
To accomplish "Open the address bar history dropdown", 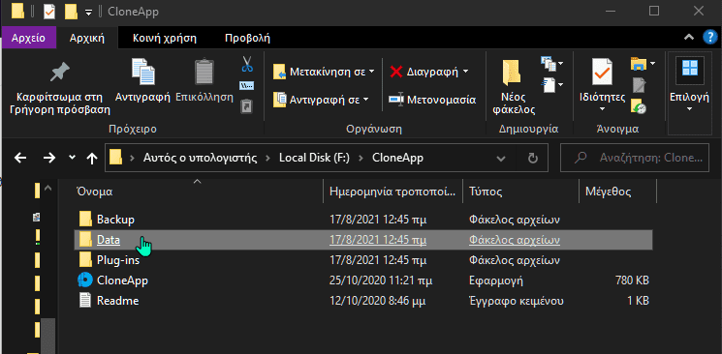I will pos(501,159).
